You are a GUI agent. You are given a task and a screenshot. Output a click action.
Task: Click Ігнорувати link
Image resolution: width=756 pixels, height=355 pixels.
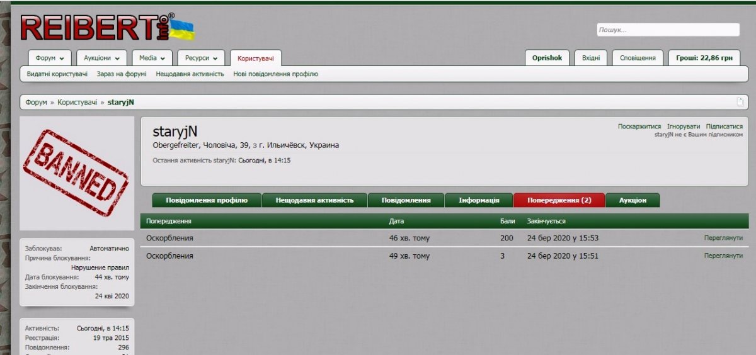(x=684, y=127)
